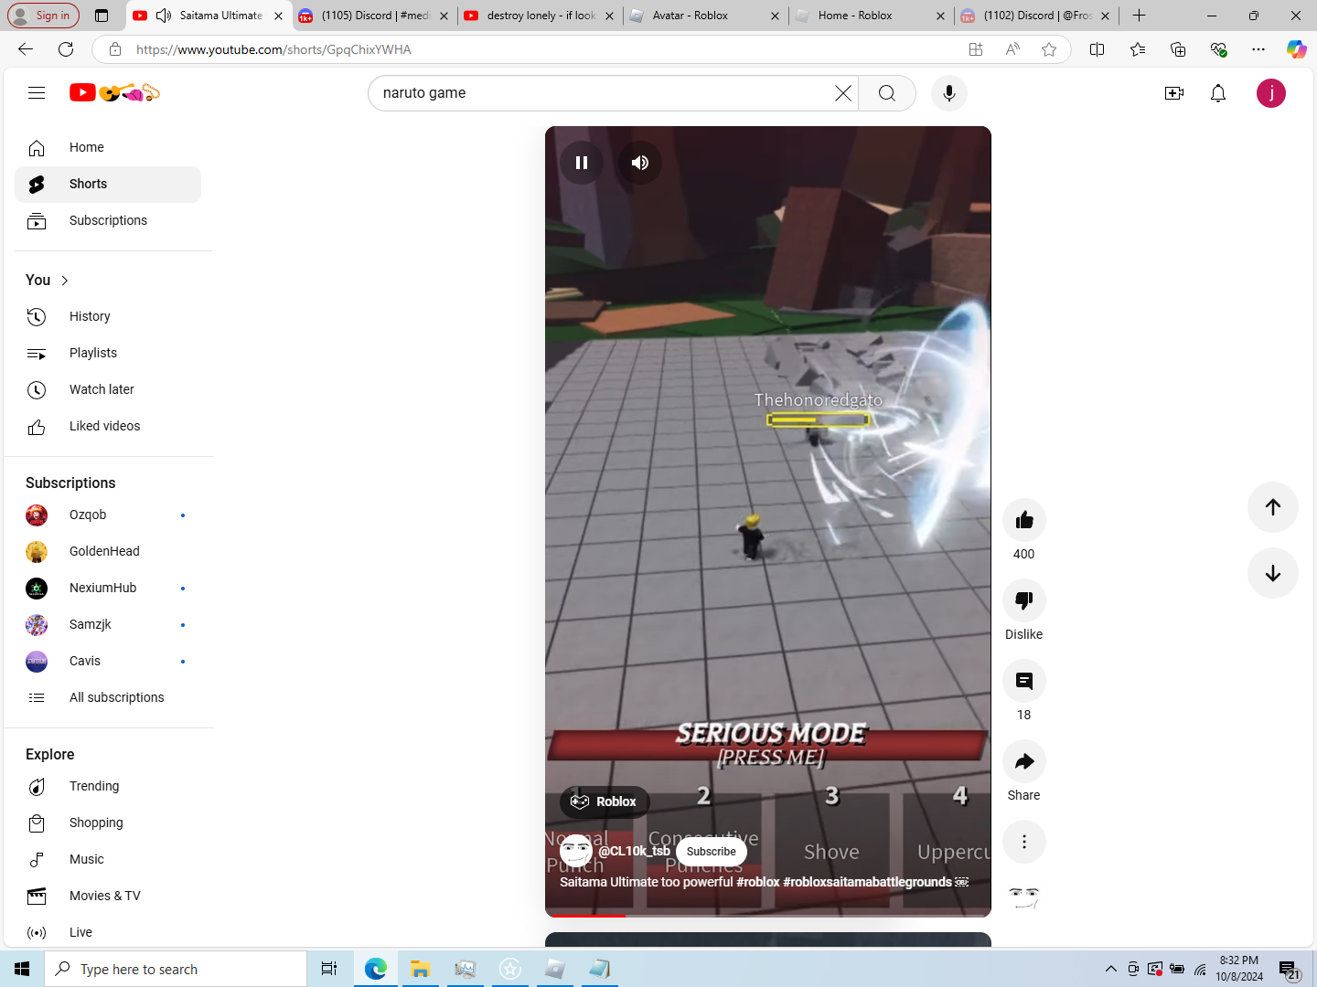Open the NexiumHub channel
The image size is (1317, 987).
[108, 588]
